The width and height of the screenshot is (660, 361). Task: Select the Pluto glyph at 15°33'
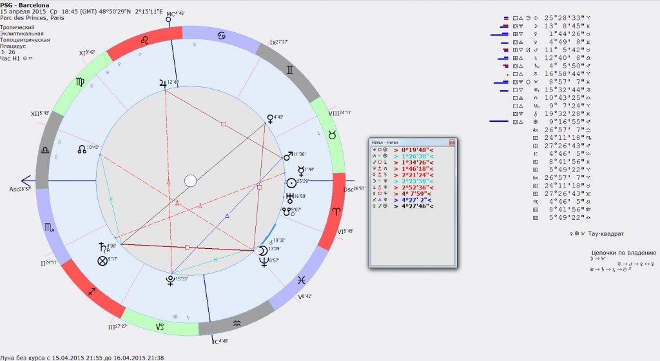click(170, 280)
